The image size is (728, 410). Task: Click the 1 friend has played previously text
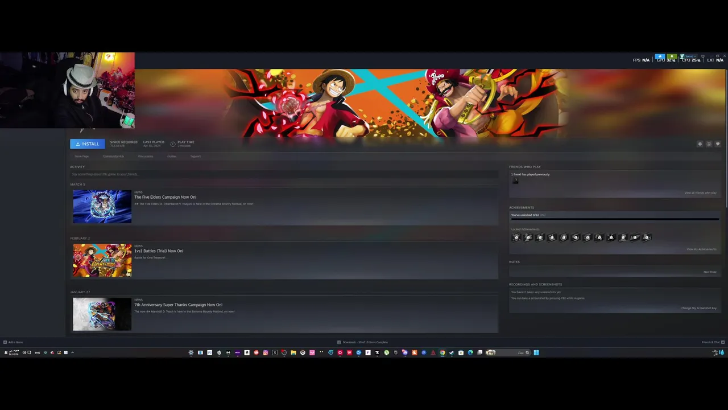click(x=530, y=174)
